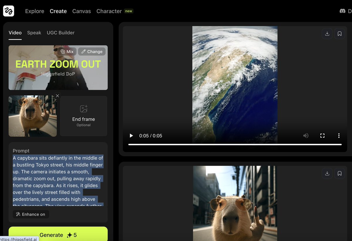Open more options of Earth video player
This screenshot has width=352, height=241.
[339, 136]
